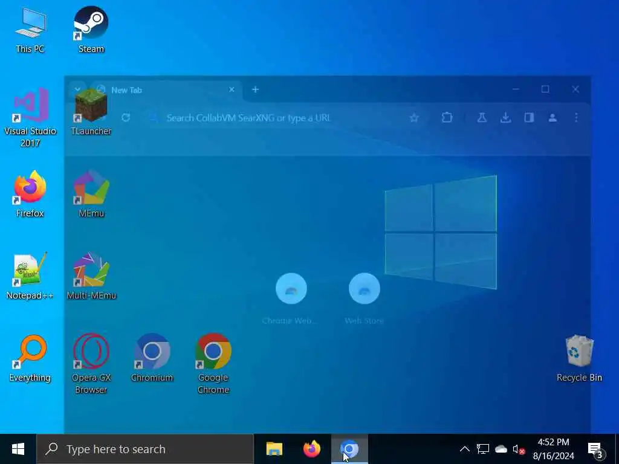Bookmark this tab with the star icon
Image resolution: width=619 pixels, height=464 pixels.
pos(414,118)
